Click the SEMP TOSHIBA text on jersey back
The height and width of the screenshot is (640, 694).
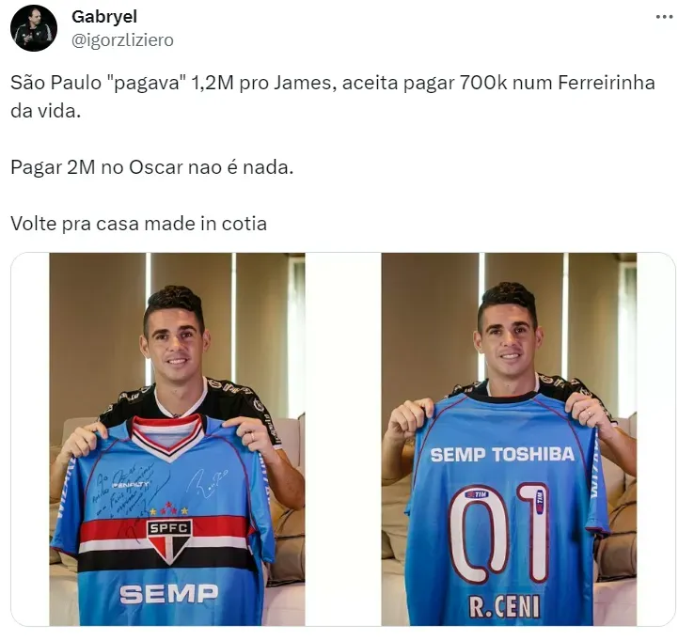pyautogui.click(x=502, y=454)
